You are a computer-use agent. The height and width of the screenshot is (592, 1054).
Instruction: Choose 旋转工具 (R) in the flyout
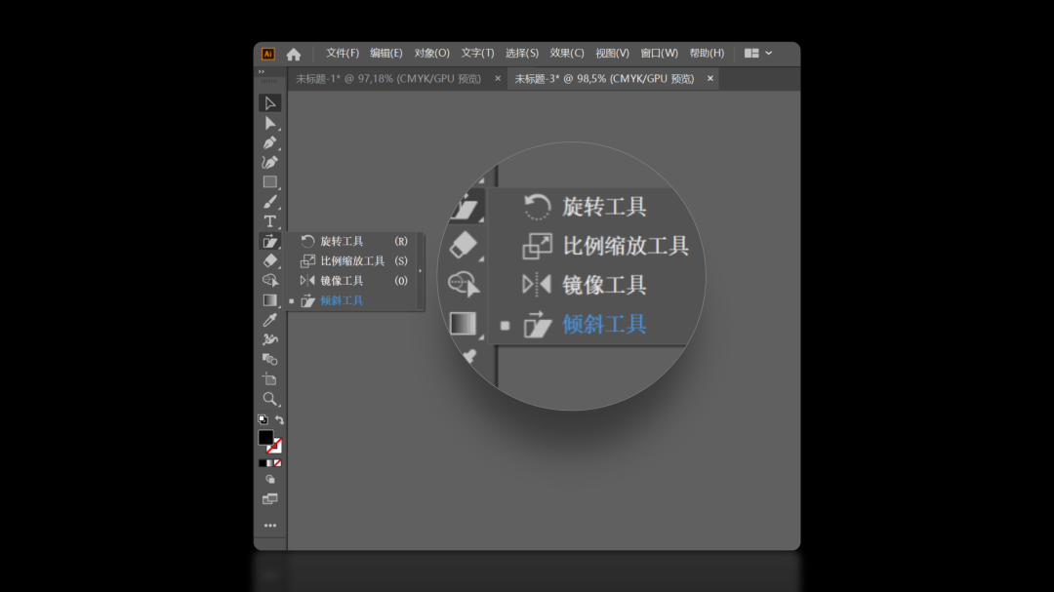pyautogui.click(x=353, y=241)
